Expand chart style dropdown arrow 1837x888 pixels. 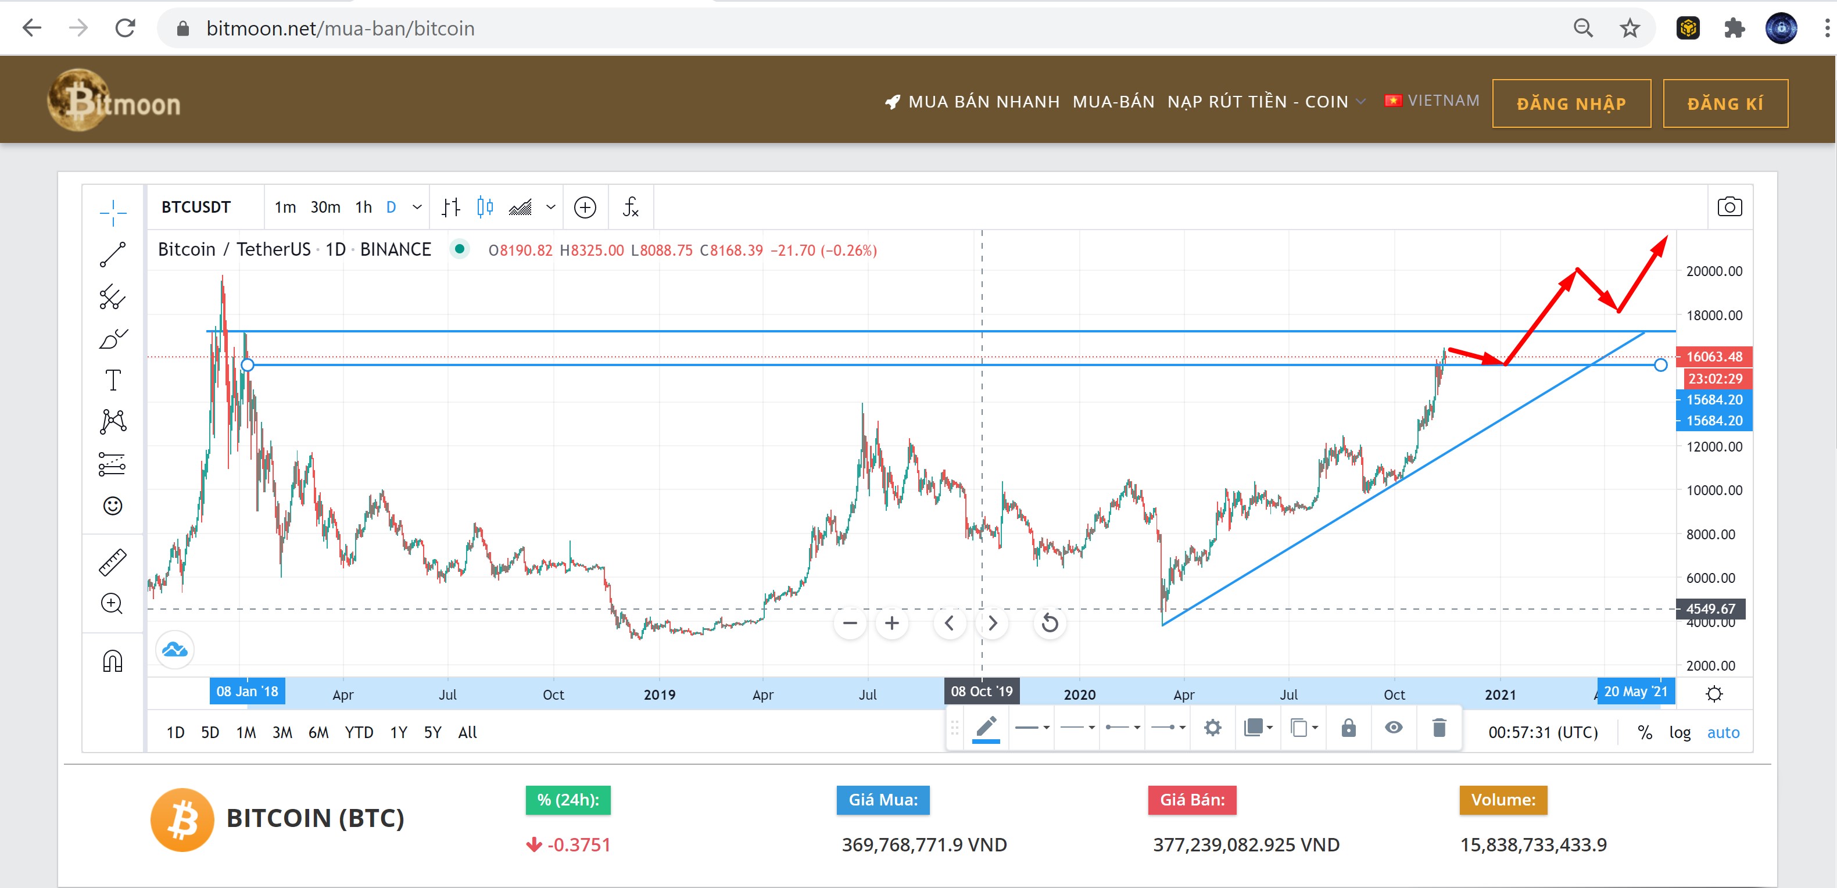[550, 207]
